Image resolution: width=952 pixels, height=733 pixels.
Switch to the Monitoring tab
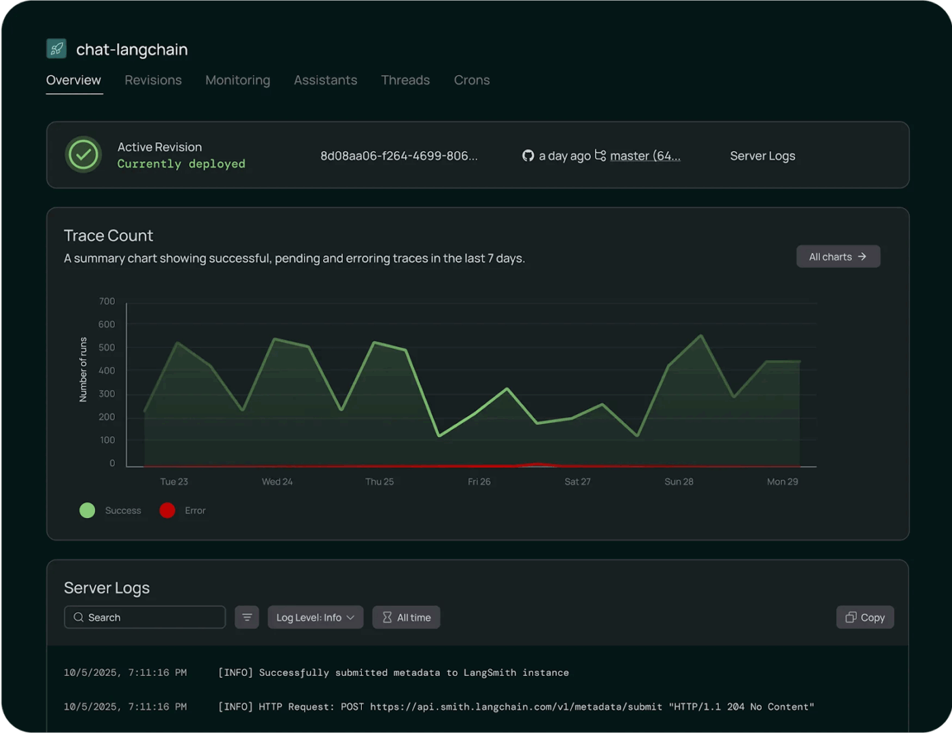coord(237,80)
